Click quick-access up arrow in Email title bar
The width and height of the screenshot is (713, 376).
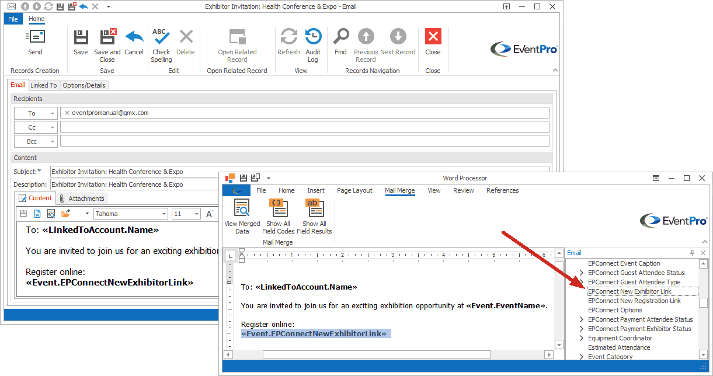25,6
